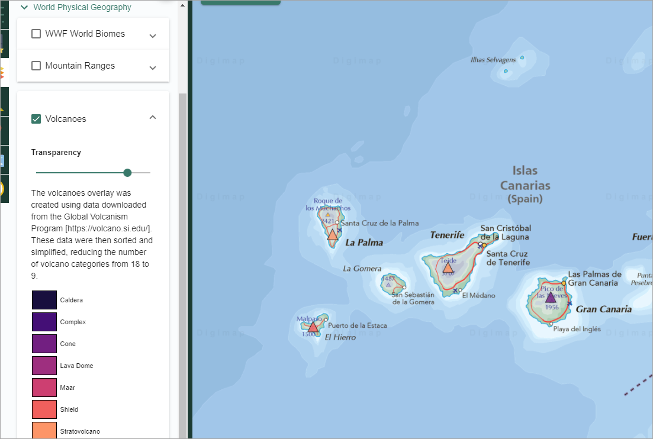Click the Caldera legend color swatch
The width and height of the screenshot is (653, 439).
44,300
